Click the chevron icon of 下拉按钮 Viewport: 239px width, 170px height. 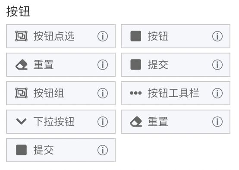click(21, 122)
